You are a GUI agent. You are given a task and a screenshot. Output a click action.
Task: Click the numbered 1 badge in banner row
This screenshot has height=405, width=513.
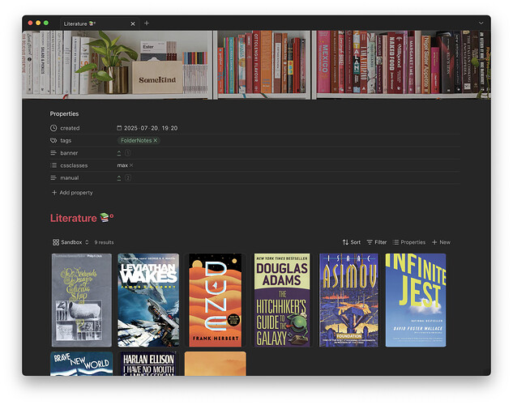coord(127,153)
